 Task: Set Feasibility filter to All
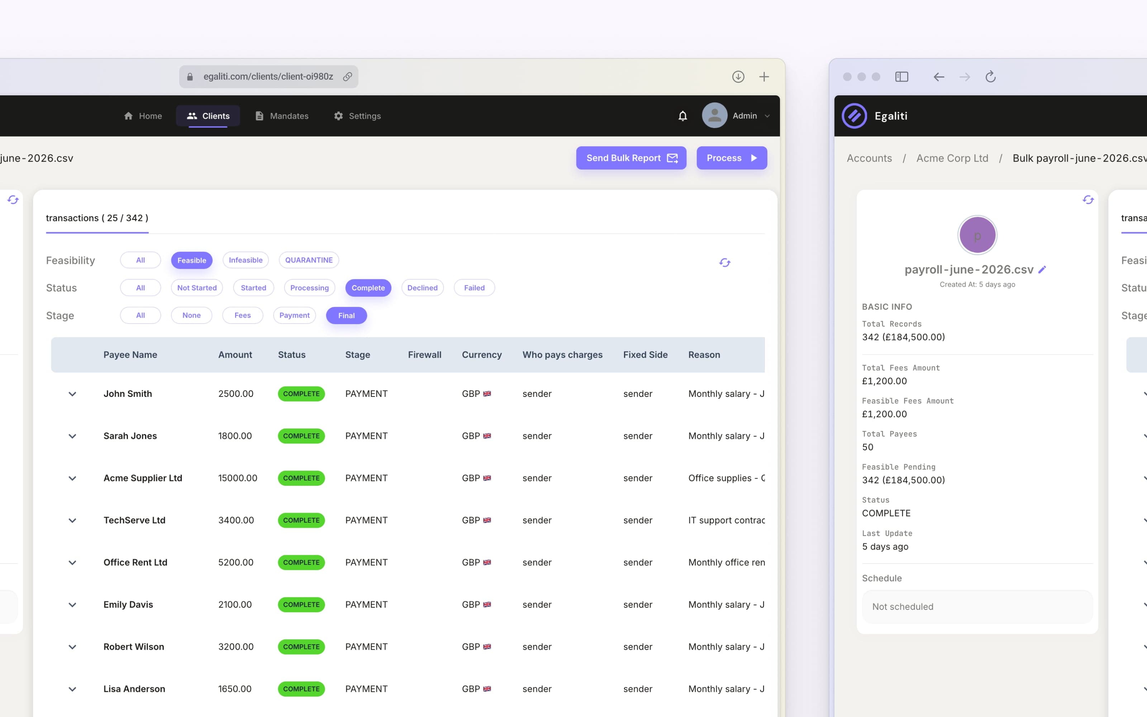pyautogui.click(x=140, y=260)
